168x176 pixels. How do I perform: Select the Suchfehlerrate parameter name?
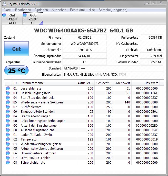[31, 107]
